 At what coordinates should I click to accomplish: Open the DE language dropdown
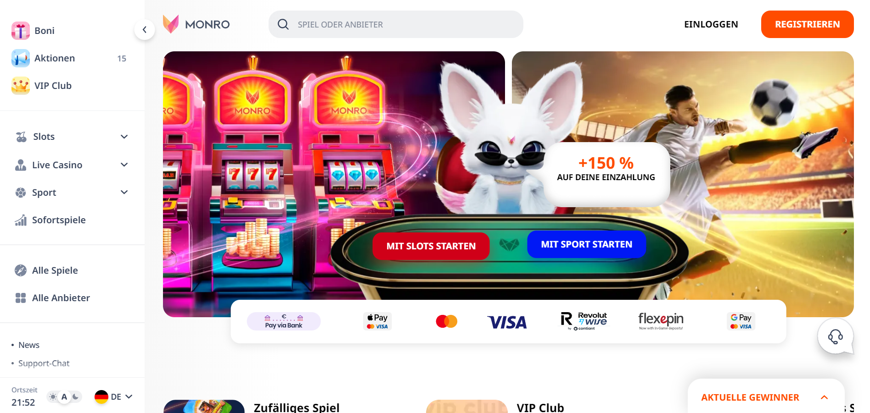[113, 397]
